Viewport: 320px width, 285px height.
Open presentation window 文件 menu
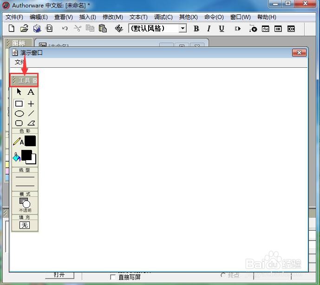coord(20,62)
